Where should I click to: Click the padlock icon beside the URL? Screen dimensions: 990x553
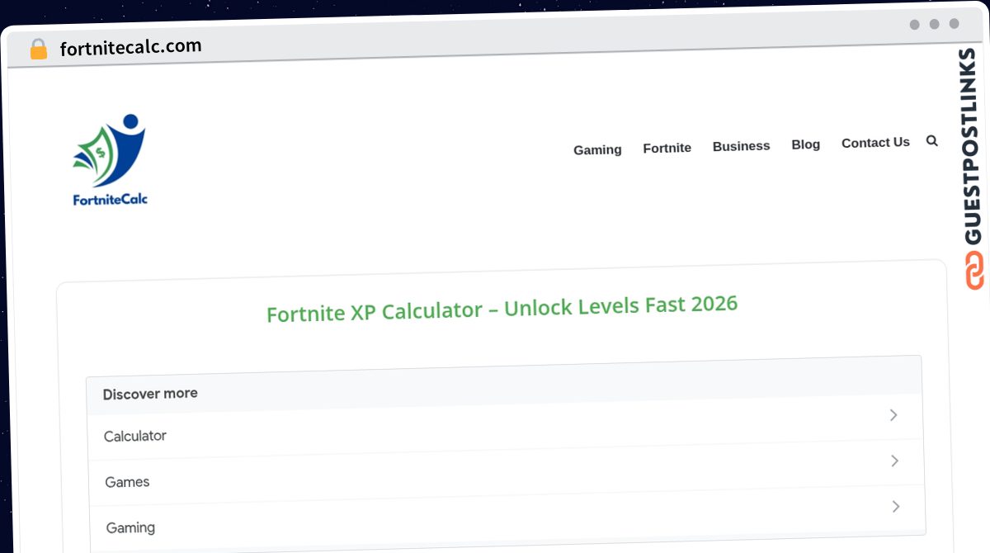pyautogui.click(x=39, y=49)
